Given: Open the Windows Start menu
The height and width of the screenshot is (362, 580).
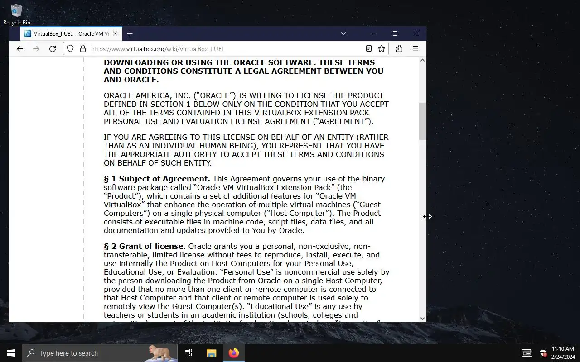Looking at the screenshot, I should pos(11,353).
